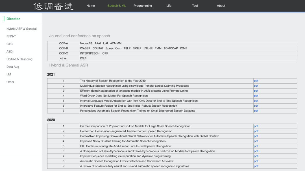
Task: Click the 2021 year heading
Action: [x=51, y=74]
